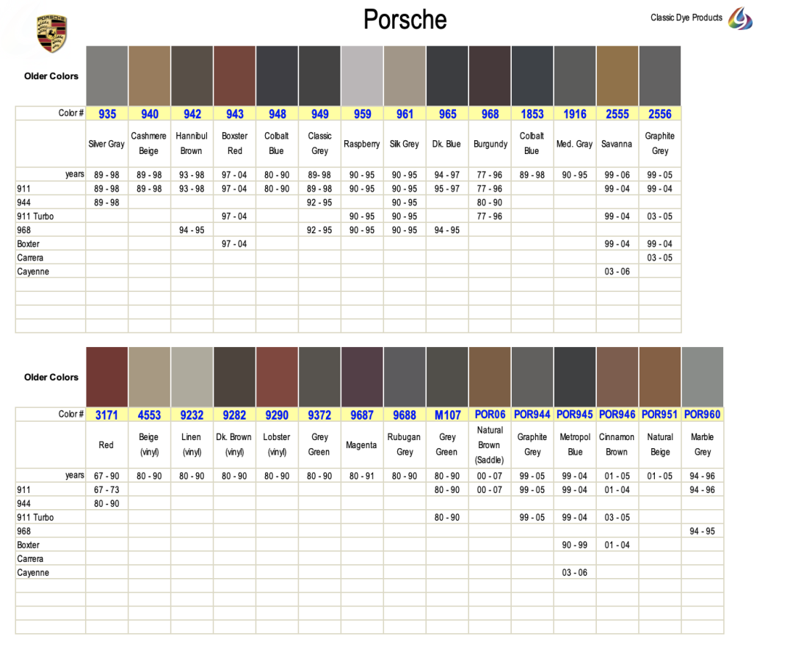Select the 911 Turbo row in bottom table

point(35,517)
